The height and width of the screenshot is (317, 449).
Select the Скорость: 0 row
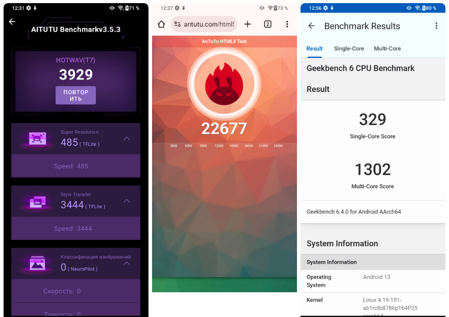pos(76,291)
